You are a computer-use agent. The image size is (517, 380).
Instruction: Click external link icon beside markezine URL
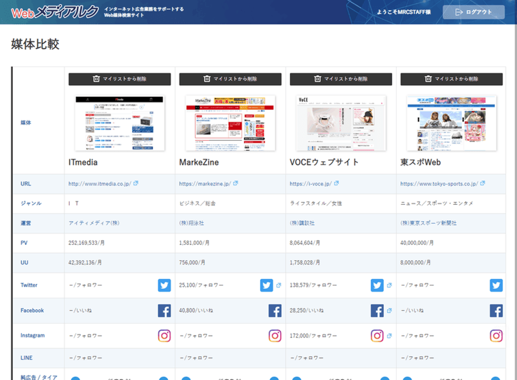(236, 183)
